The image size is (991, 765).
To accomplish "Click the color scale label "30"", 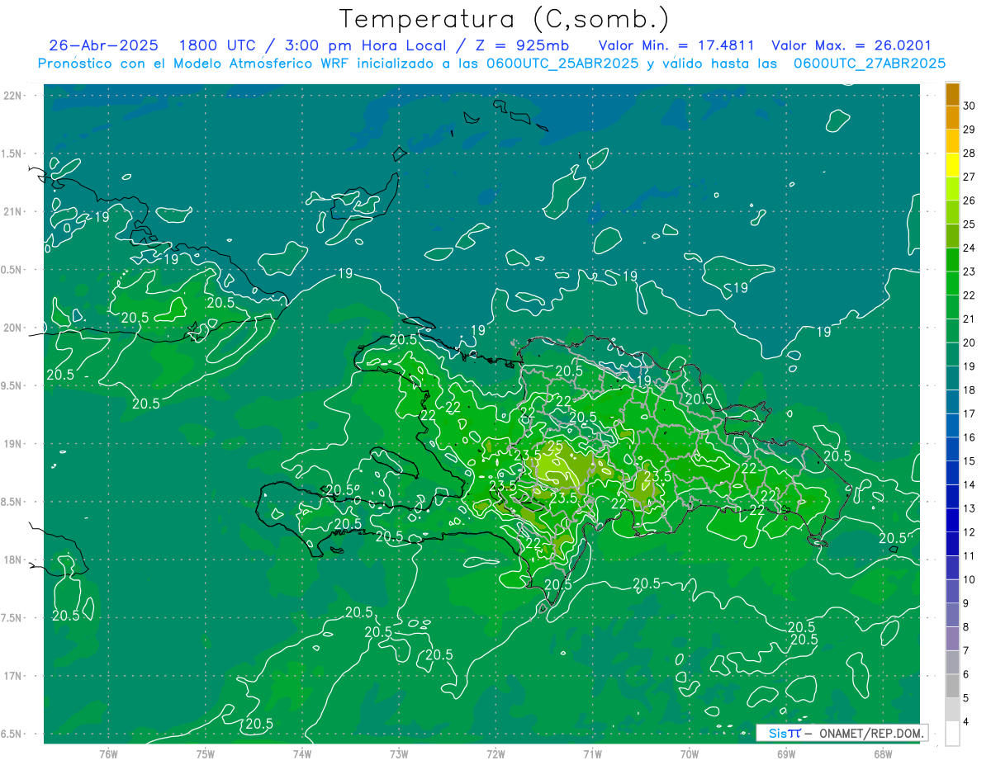I will tap(969, 106).
